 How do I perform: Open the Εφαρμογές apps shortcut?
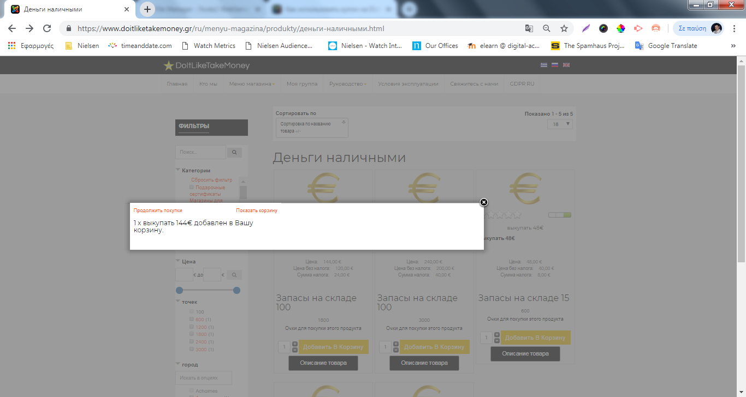(31, 46)
